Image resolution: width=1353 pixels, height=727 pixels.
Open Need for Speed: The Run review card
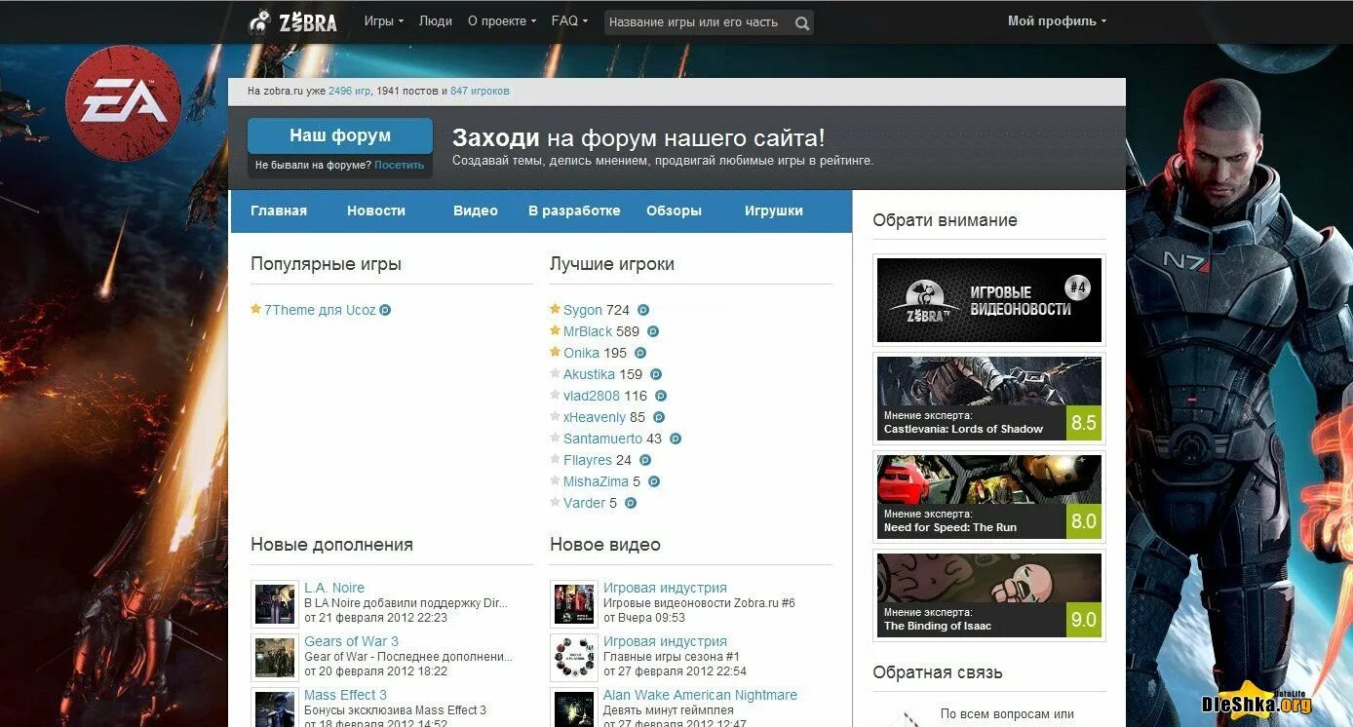coord(989,497)
